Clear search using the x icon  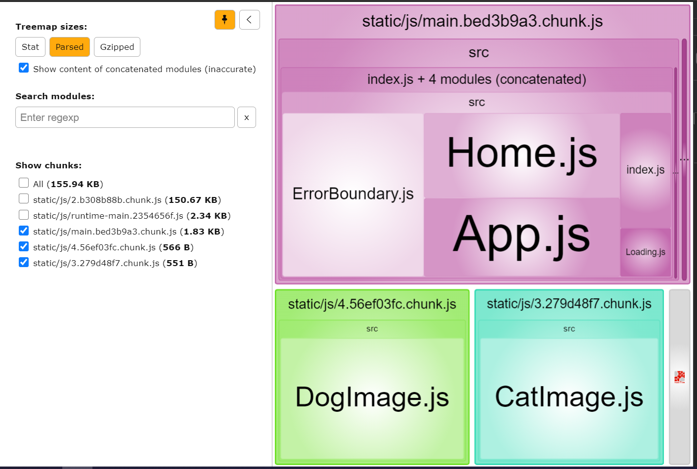coord(247,117)
